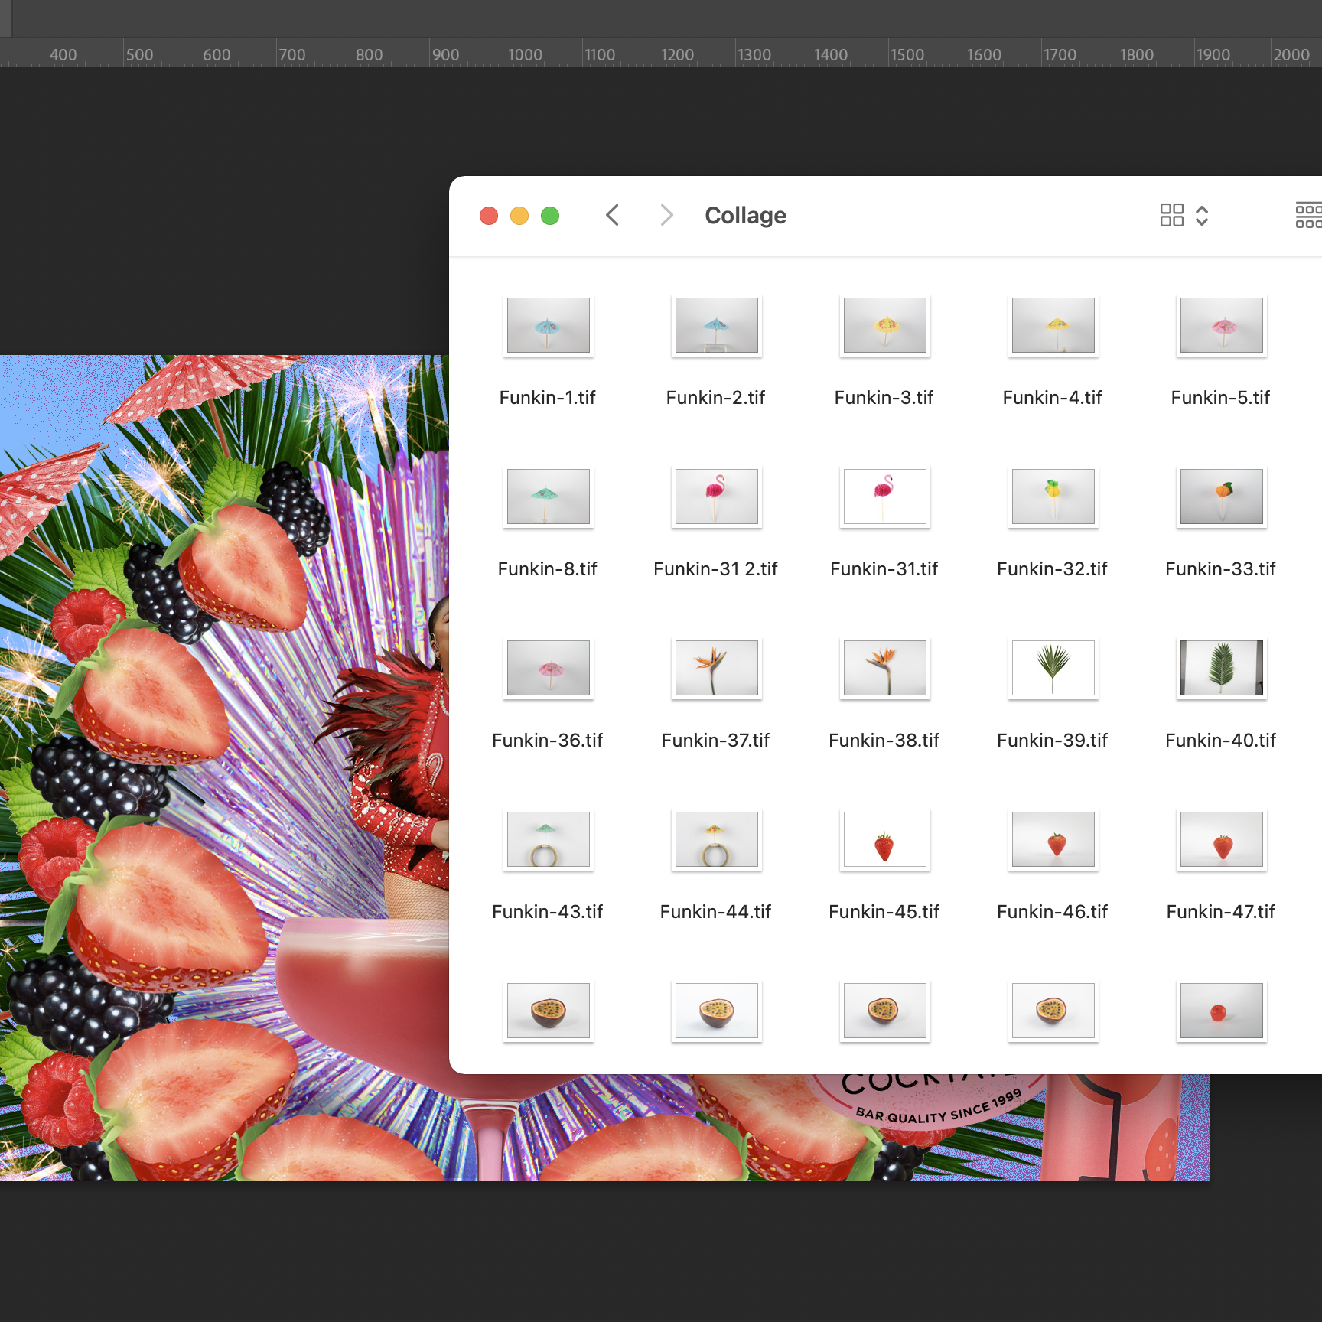
Task: Open the group-by grid icon in Finder toolbar
Action: coord(1308,215)
